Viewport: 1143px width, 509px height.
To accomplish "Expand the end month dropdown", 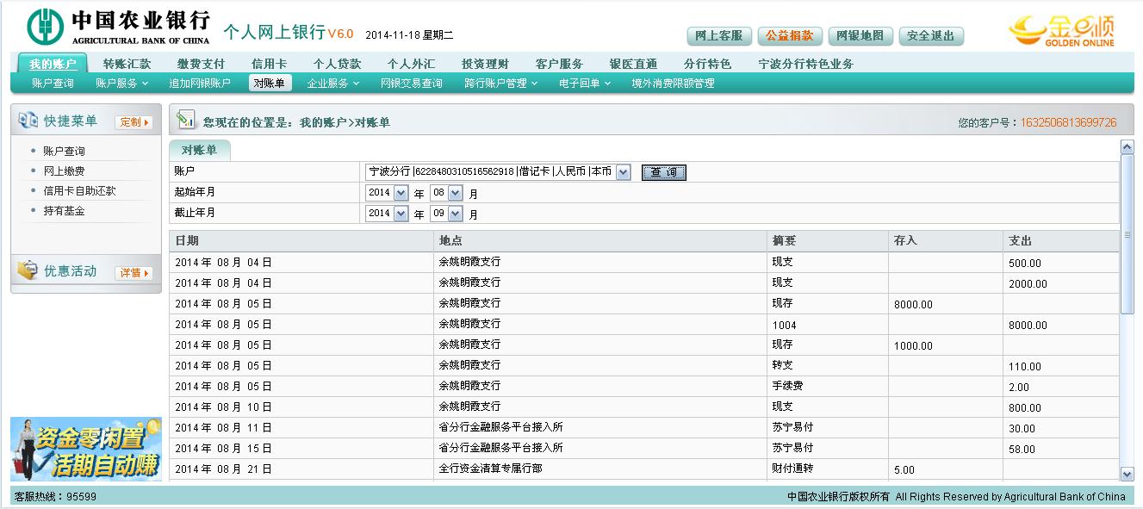I will coord(455,214).
